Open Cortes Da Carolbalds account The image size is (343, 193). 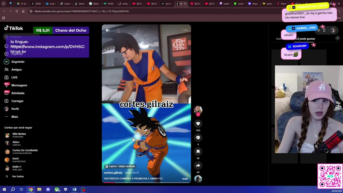click(x=21, y=151)
